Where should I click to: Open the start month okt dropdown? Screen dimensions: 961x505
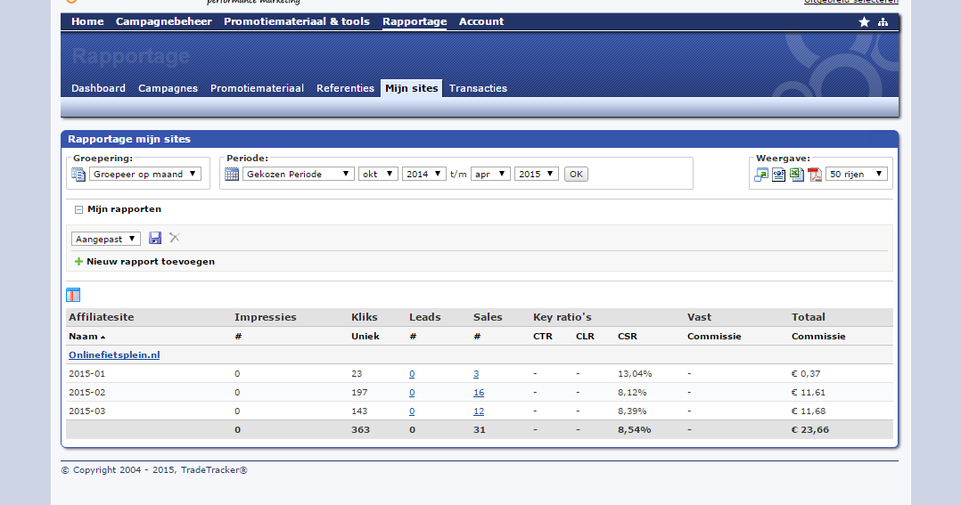coord(378,174)
